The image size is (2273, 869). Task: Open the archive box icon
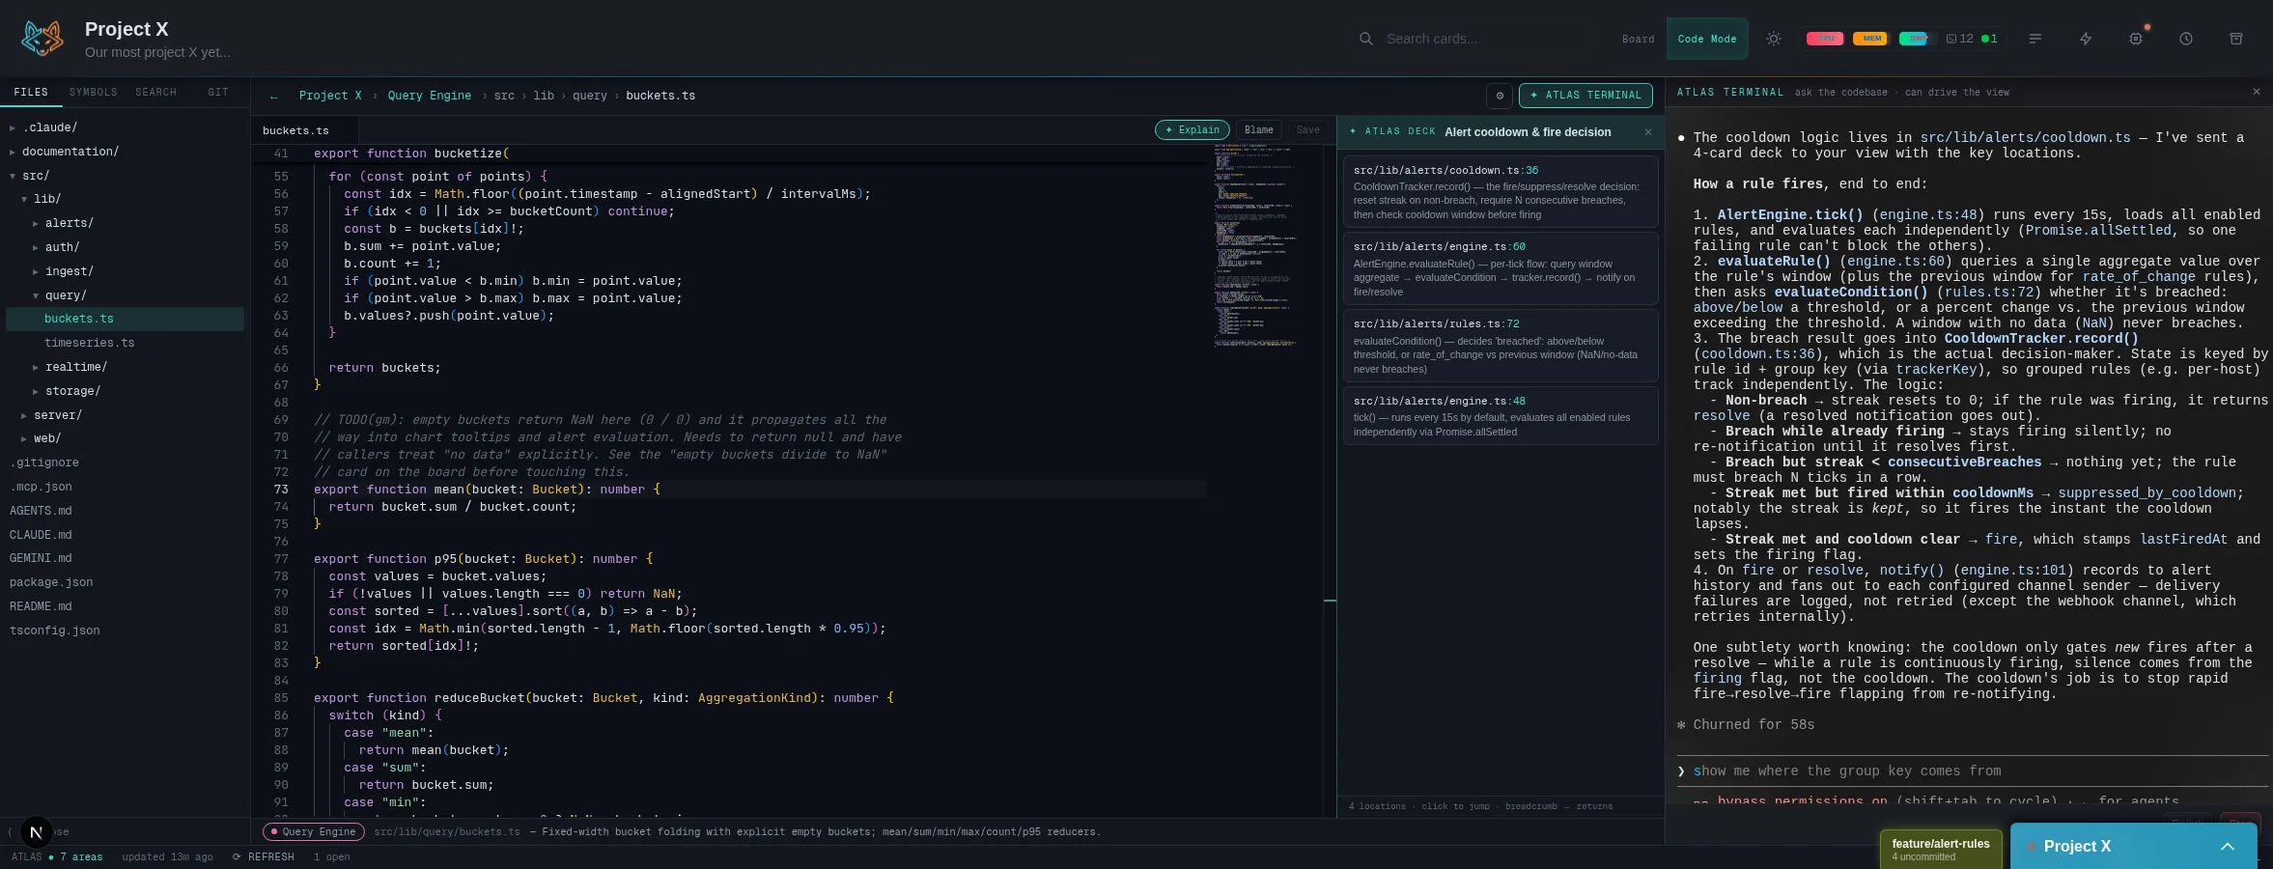2236,39
